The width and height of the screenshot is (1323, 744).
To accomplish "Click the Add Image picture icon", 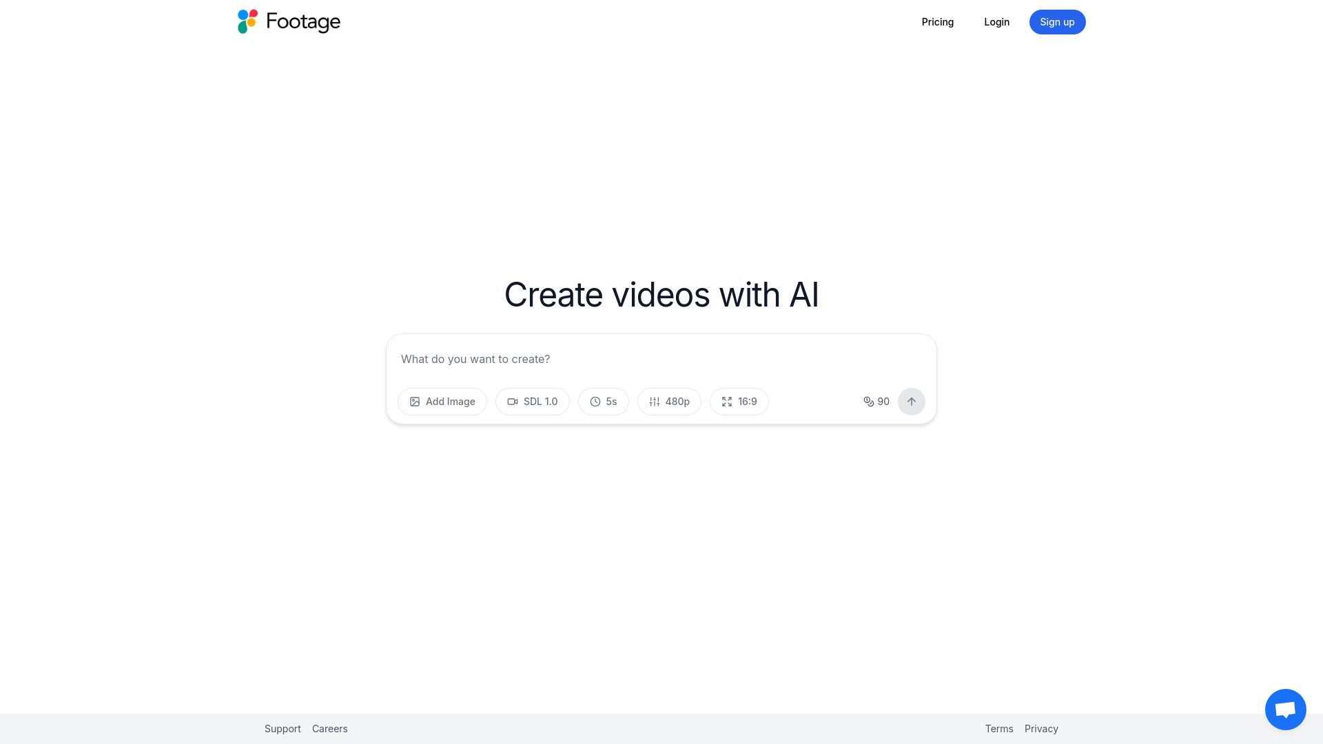I will coord(415,402).
